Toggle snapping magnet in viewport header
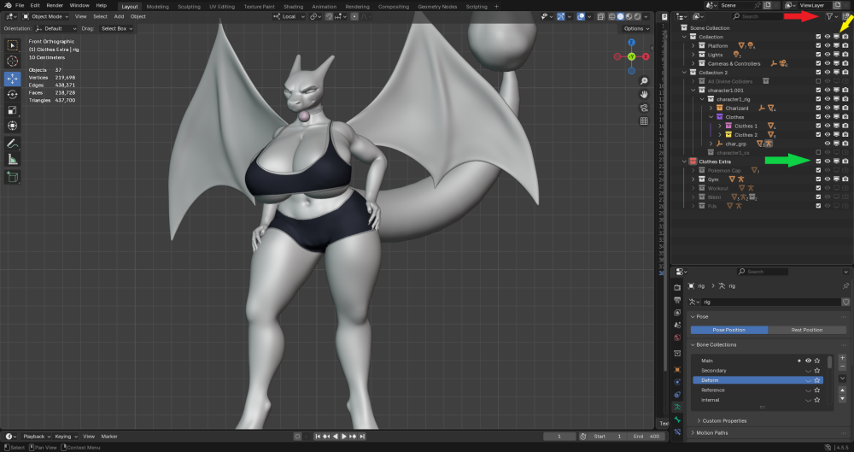The width and height of the screenshot is (854, 452). (x=329, y=17)
